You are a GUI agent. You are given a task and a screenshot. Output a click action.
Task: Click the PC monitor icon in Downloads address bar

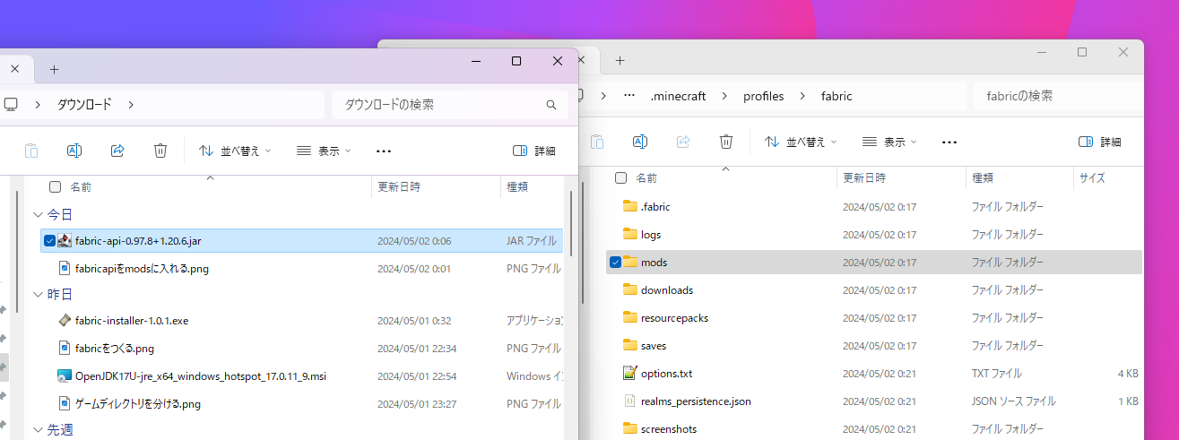[x=11, y=104]
